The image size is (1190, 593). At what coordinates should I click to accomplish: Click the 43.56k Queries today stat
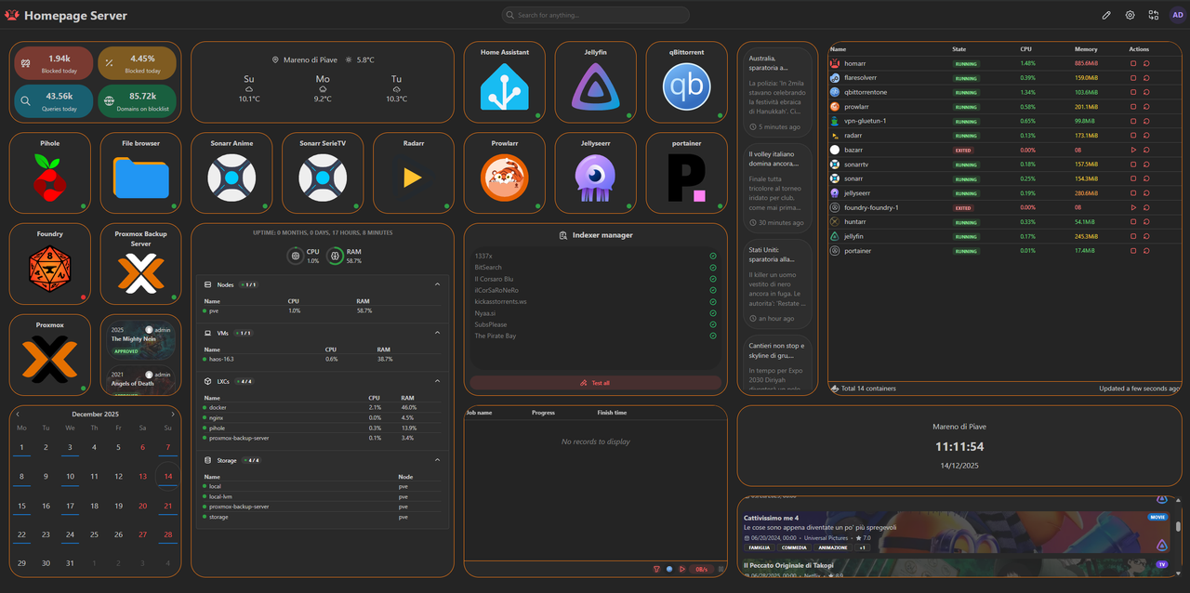coord(52,101)
